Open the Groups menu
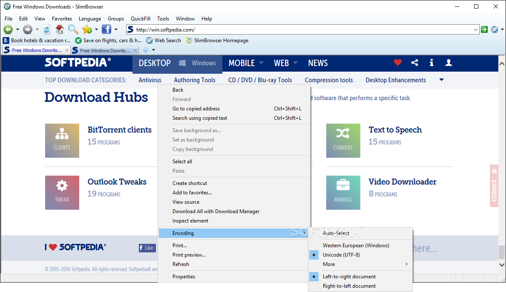Viewport: 506px width, 292px height. [116, 19]
